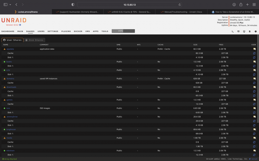Image resolution: width=259 pixels, height=161 pixels.
Task: Browse the games share folder icon
Action: click(255, 100)
